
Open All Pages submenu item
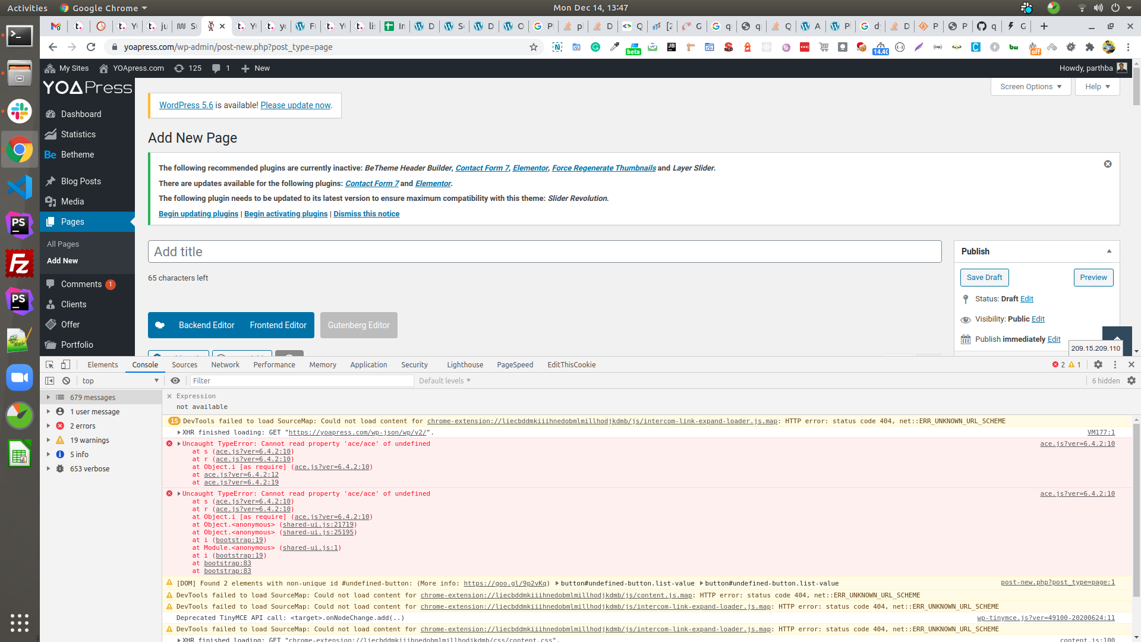pyautogui.click(x=63, y=244)
